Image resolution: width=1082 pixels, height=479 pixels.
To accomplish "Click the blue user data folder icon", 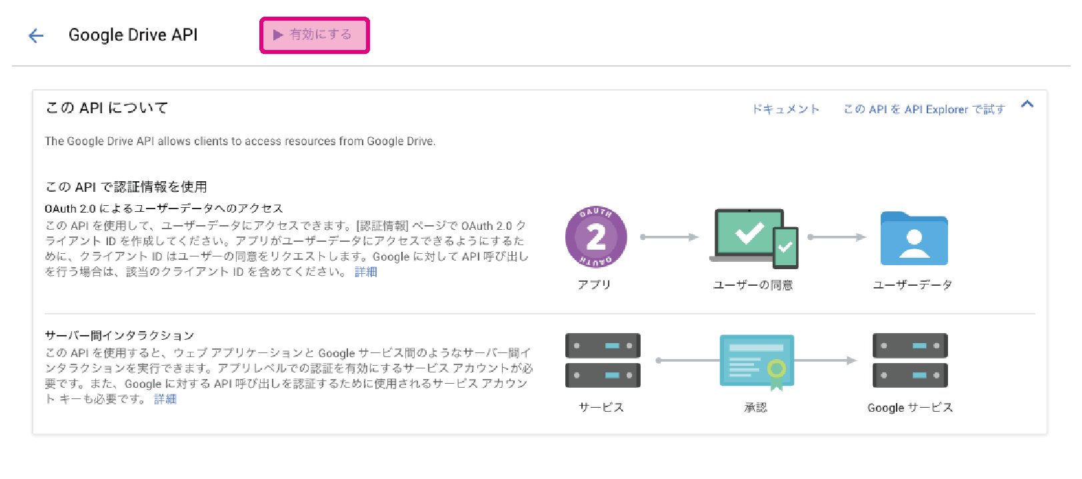I will pyautogui.click(x=914, y=239).
